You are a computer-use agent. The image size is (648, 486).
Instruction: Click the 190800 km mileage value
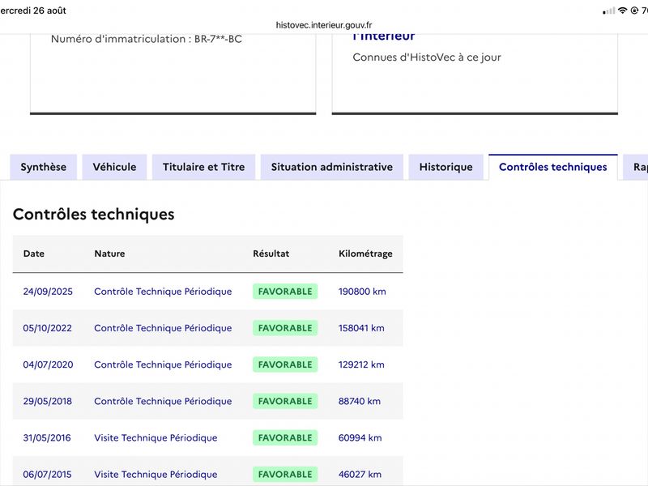[362, 292]
